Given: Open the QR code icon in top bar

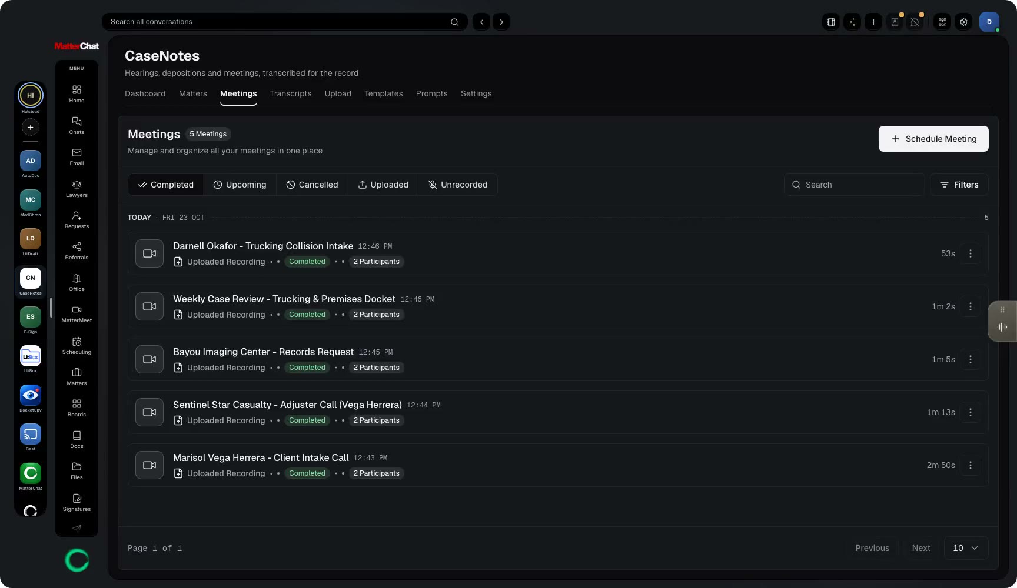Looking at the screenshot, I should click(x=942, y=22).
